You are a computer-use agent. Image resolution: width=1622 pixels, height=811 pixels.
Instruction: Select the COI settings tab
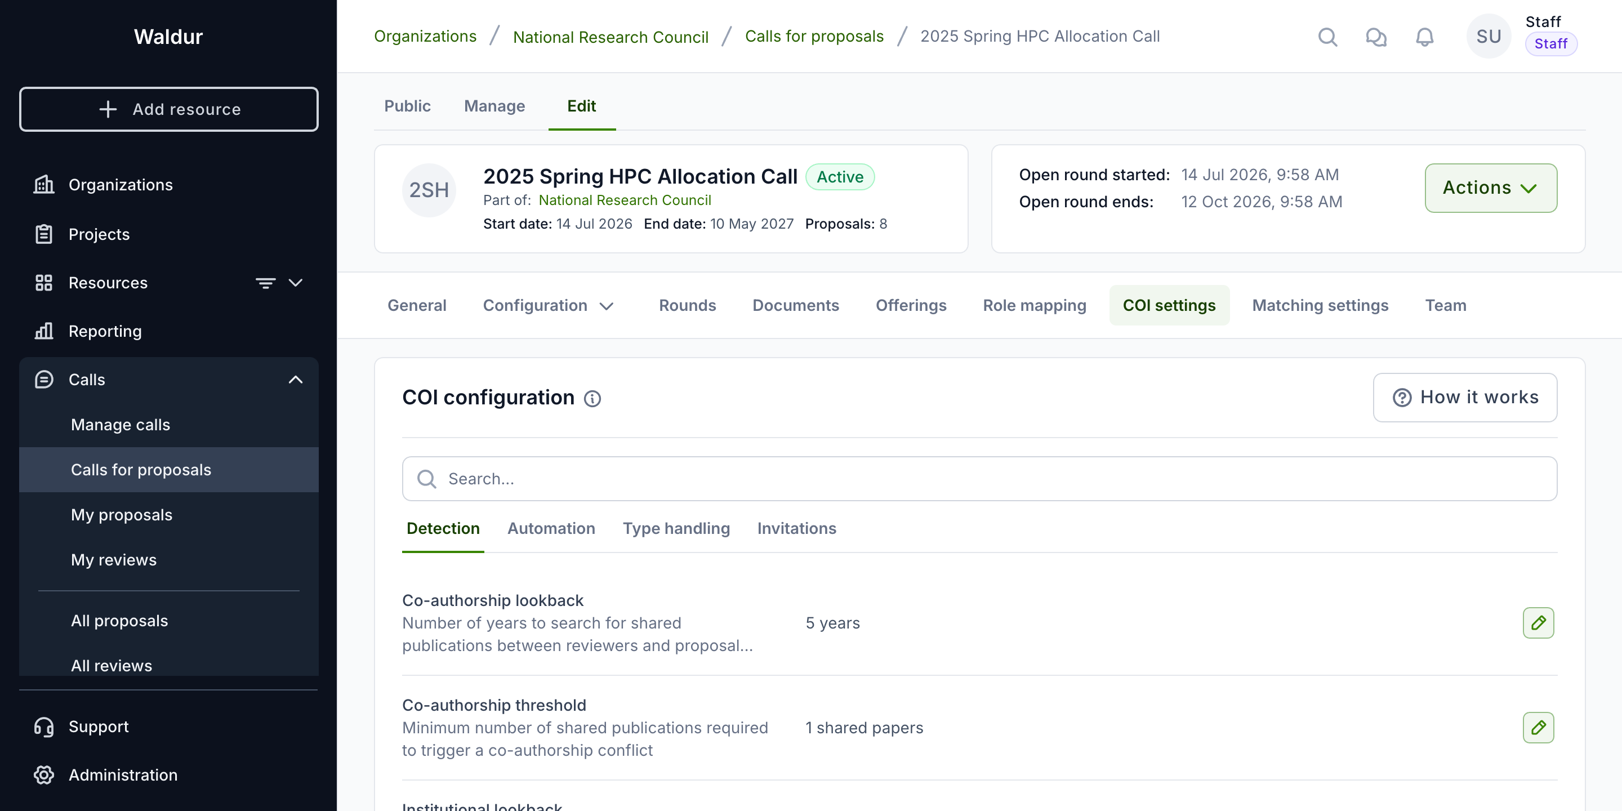(x=1169, y=305)
